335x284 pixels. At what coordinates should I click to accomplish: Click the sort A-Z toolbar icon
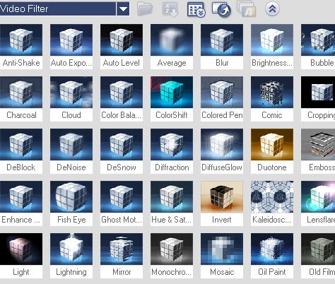[170, 9]
